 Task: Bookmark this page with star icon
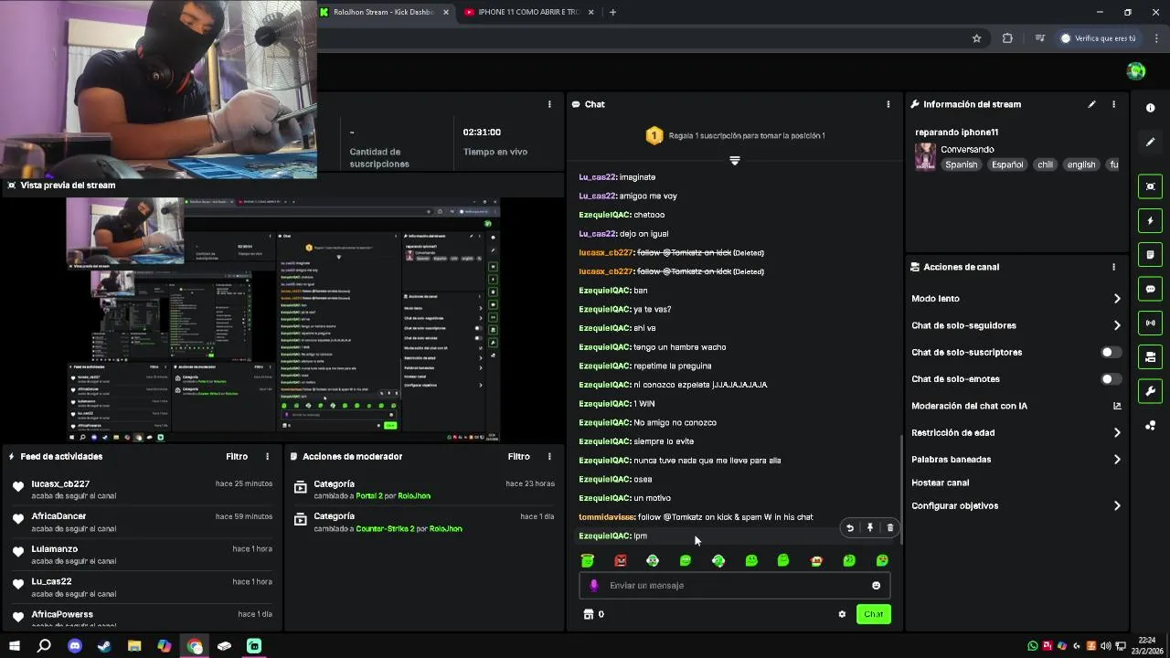pyautogui.click(x=976, y=38)
